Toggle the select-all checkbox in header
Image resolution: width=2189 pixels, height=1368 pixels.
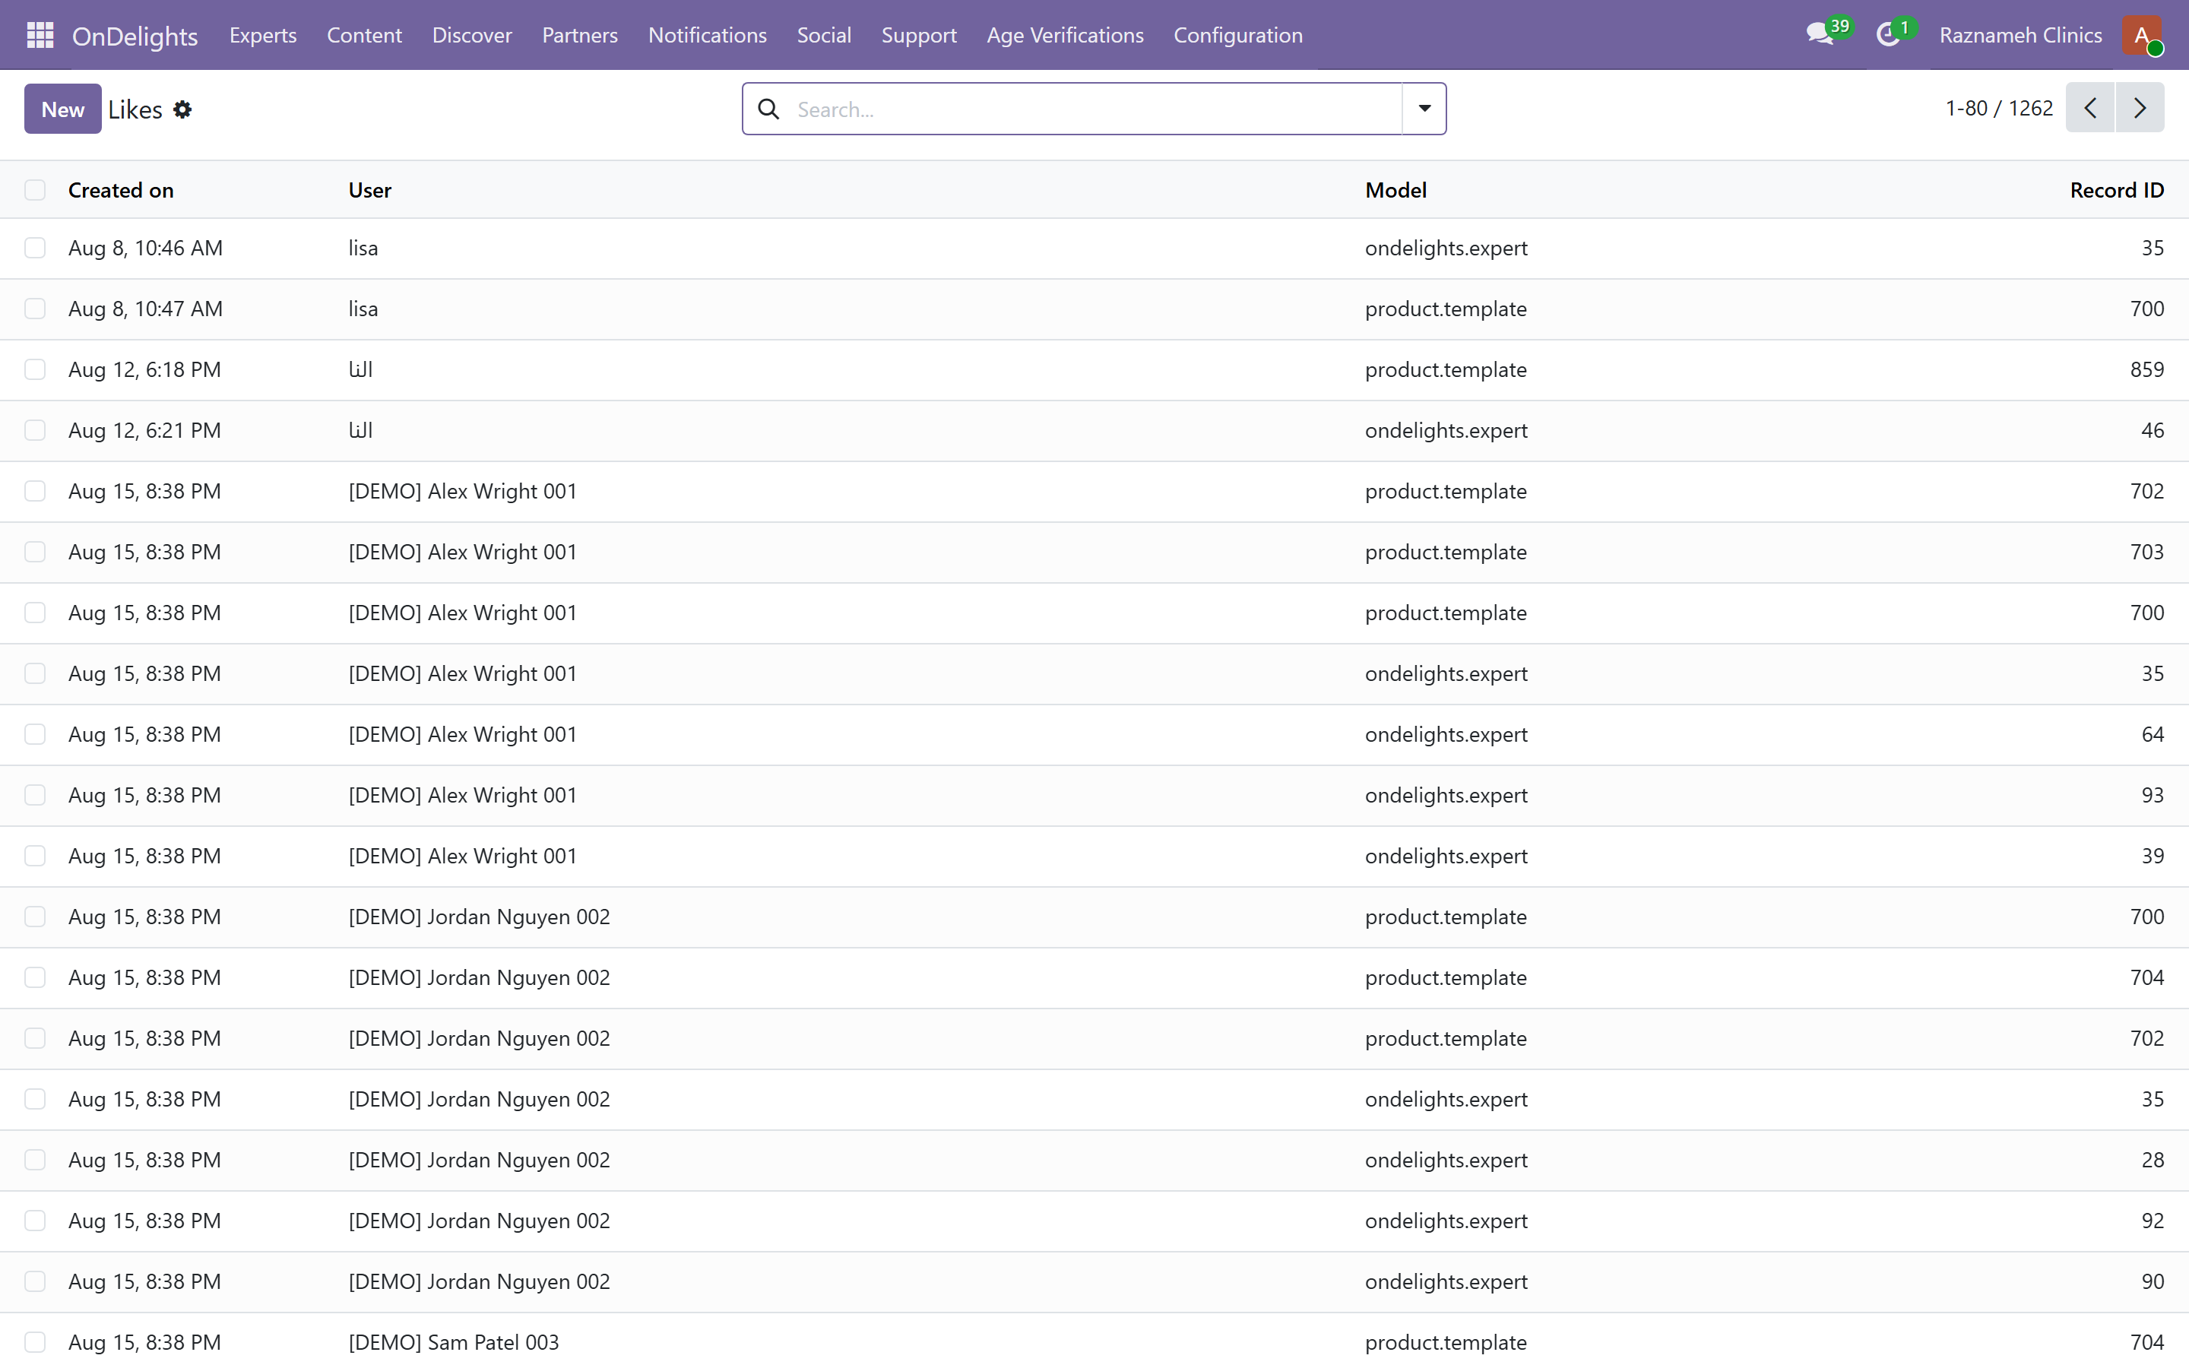pyautogui.click(x=35, y=190)
